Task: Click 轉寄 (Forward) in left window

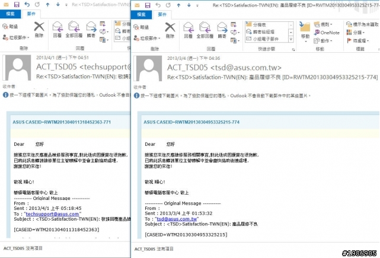Action: pyautogui.click(x=91, y=30)
